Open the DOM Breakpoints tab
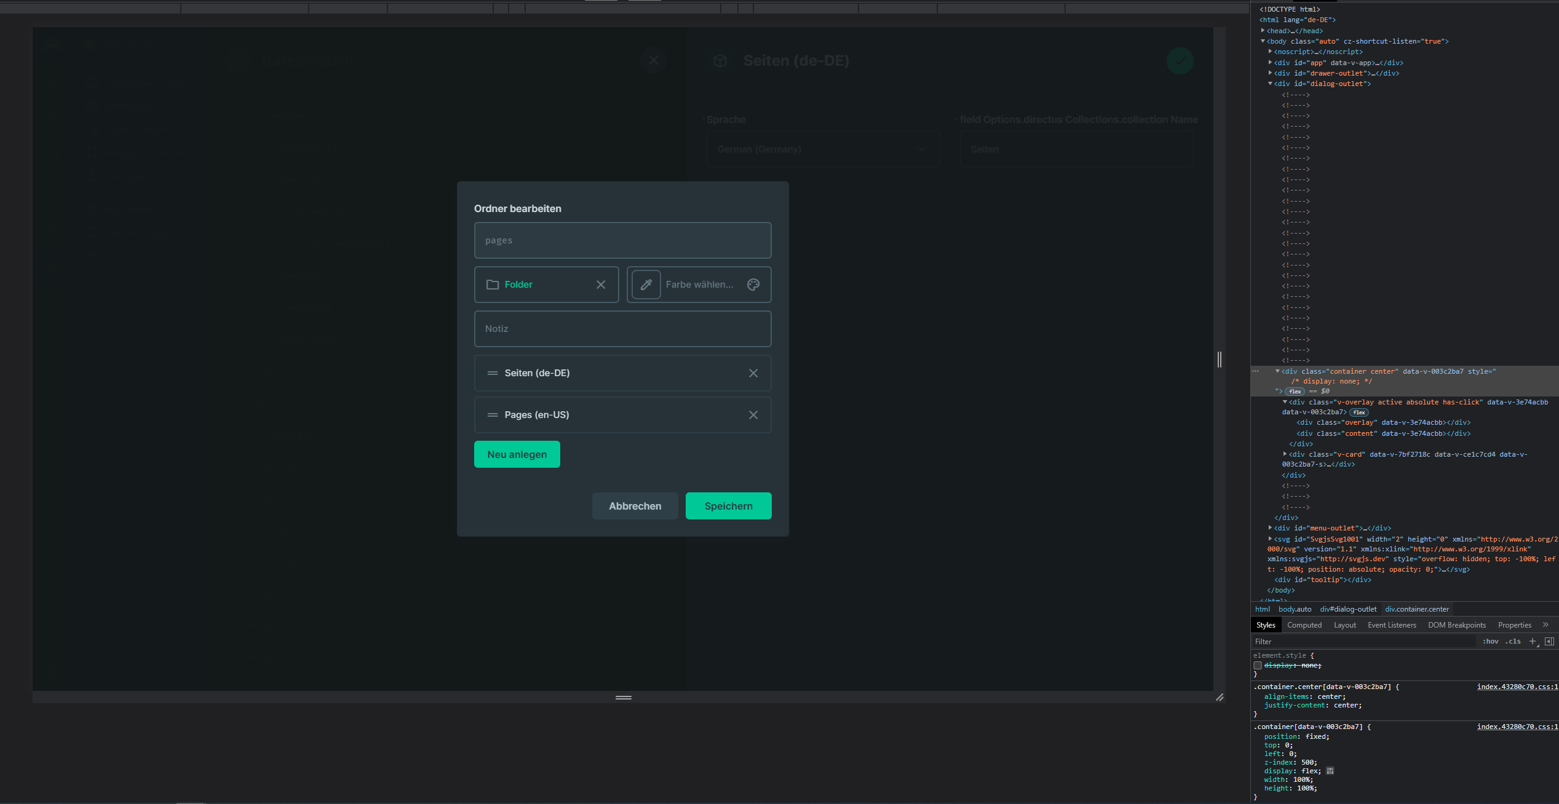This screenshot has width=1559, height=804. pyautogui.click(x=1457, y=625)
